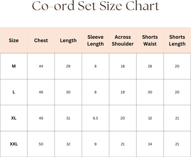Click the Co-ord Set Size Chart title
Screen dimensions: 191x157
(x=95, y=6)
